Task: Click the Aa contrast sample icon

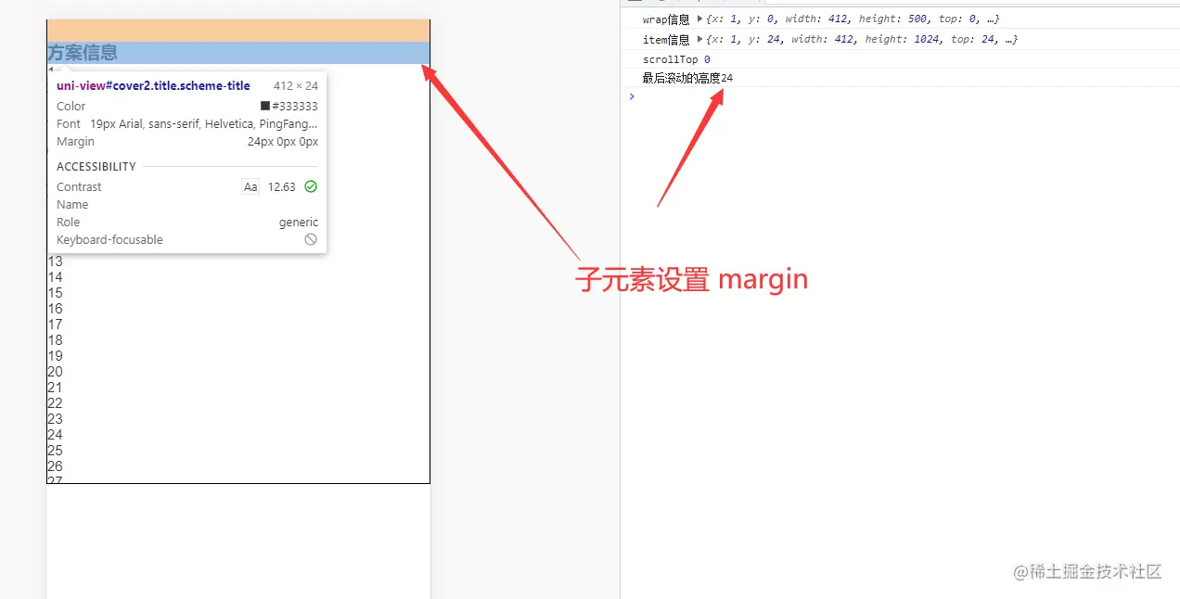Action: (x=250, y=186)
